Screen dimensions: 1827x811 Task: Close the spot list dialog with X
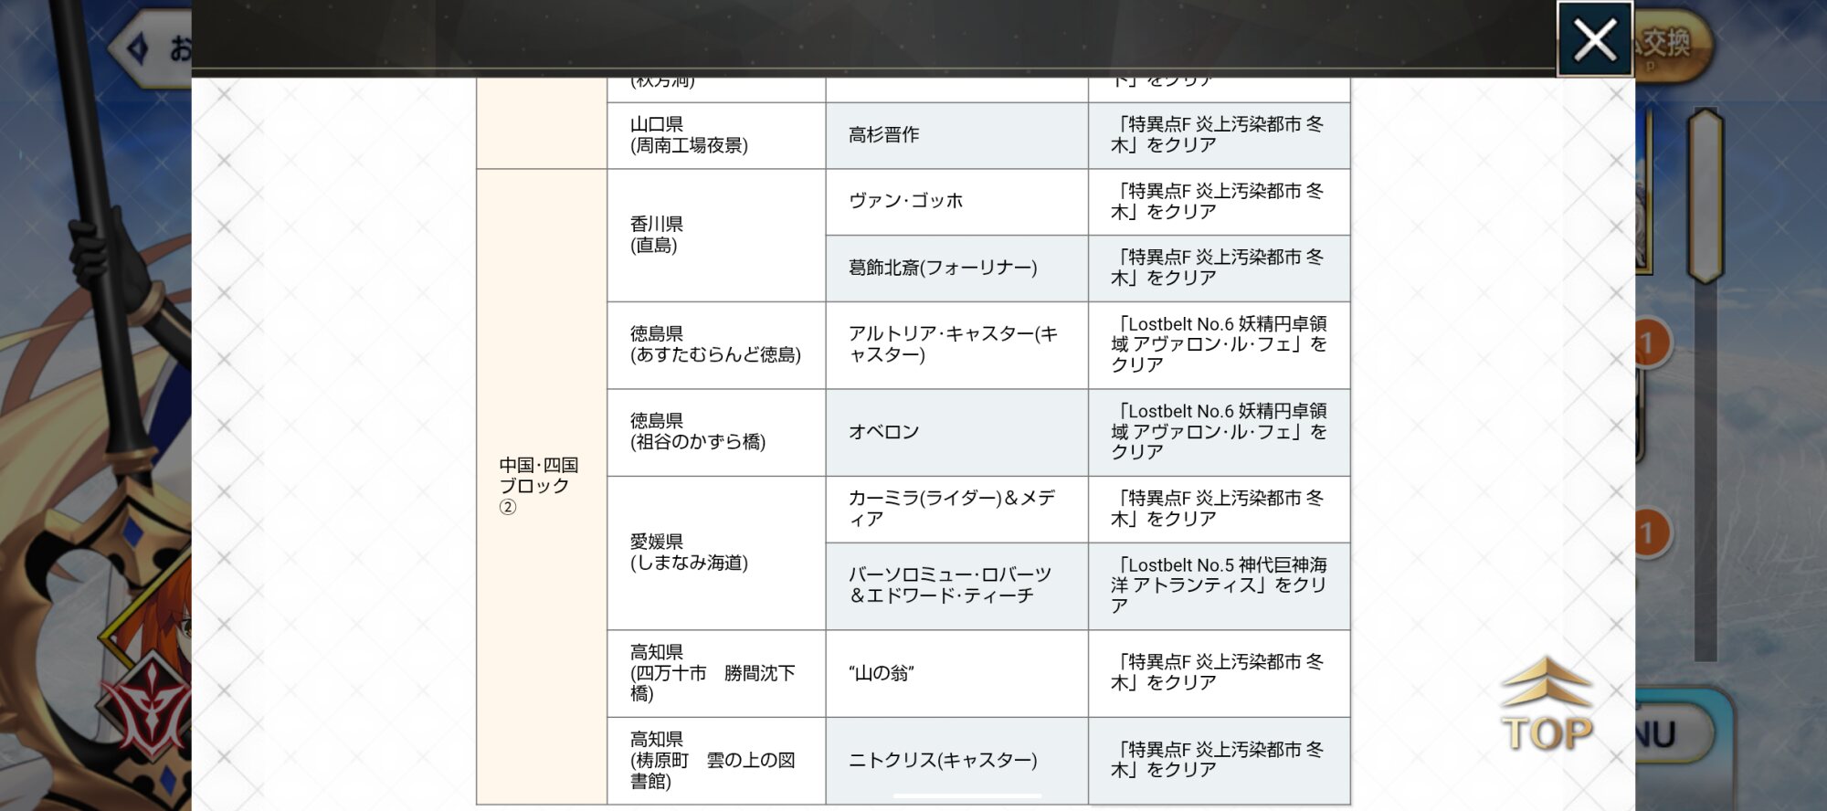[x=1595, y=39]
